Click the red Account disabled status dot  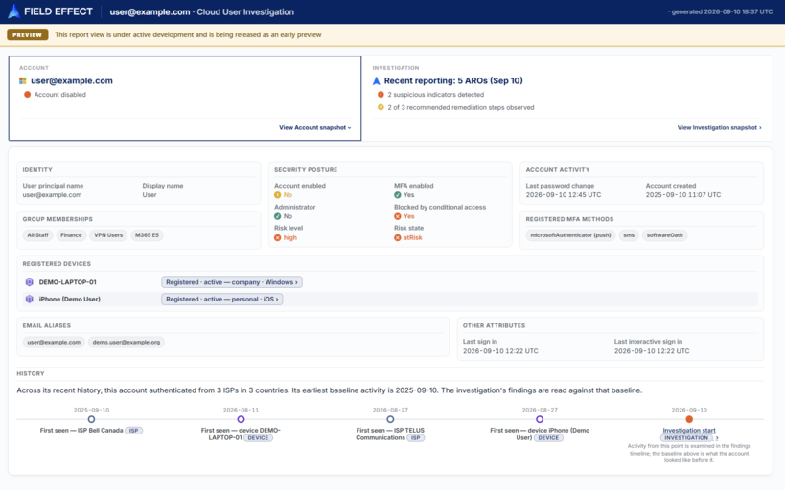27,95
